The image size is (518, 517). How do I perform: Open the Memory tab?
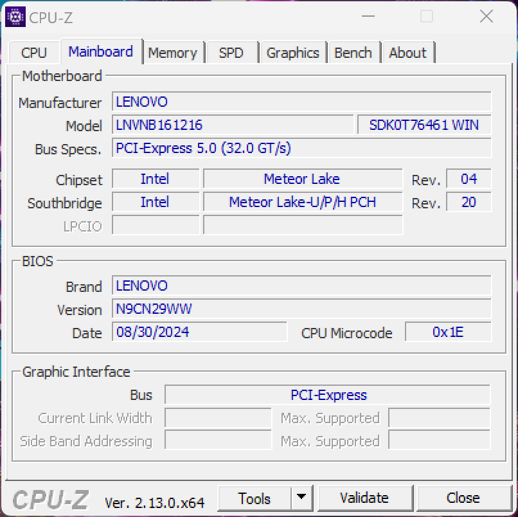pyautogui.click(x=172, y=53)
